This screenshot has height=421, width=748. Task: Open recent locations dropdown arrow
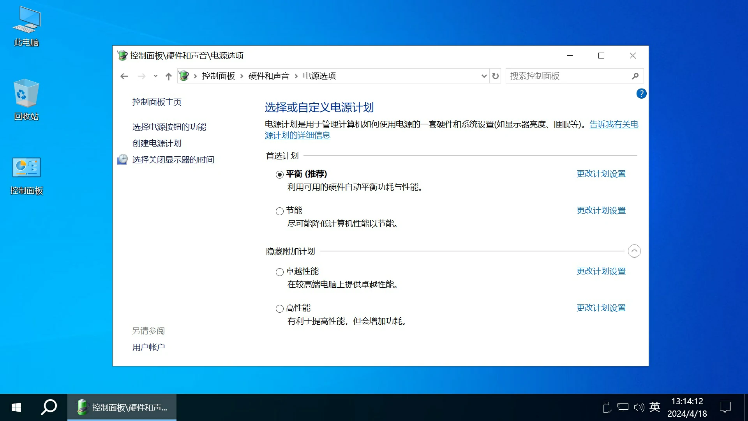tap(155, 76)
